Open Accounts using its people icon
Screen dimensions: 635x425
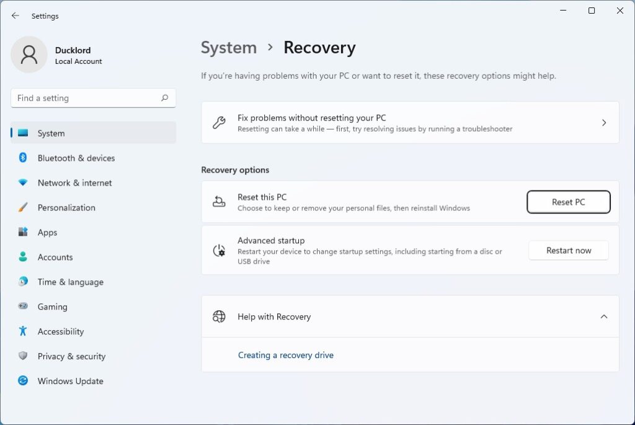click(22, 257)
